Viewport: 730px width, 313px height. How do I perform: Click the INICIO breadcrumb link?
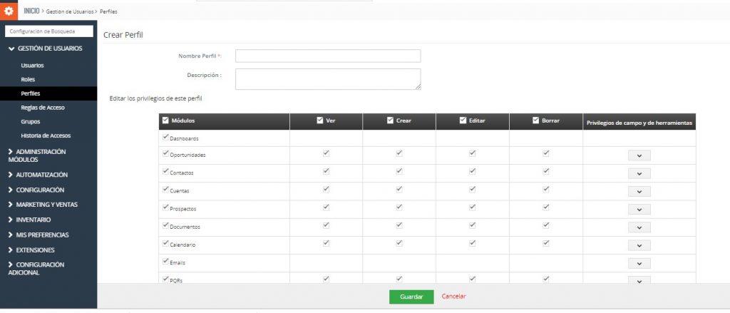click(x=31, y=11)
